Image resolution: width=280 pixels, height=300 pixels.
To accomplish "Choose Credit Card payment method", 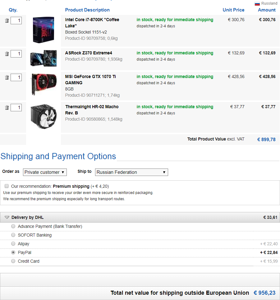I will [x=13, y=261].
